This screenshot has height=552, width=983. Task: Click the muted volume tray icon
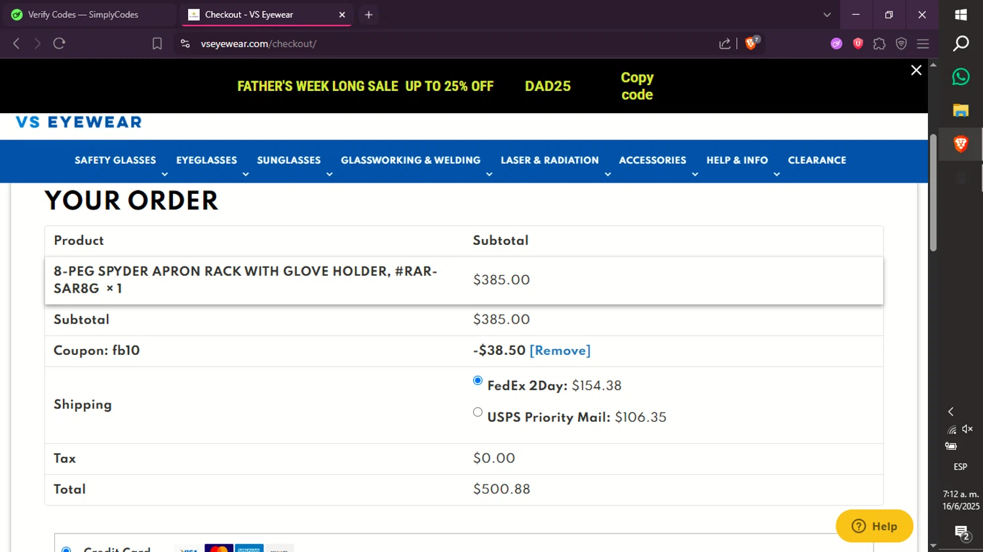(968, 429)
